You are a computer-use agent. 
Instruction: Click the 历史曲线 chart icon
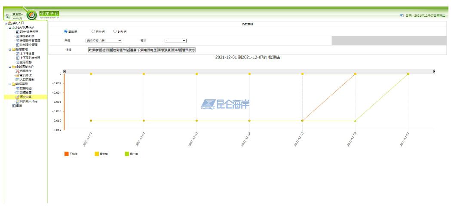[x=17, y=97]
